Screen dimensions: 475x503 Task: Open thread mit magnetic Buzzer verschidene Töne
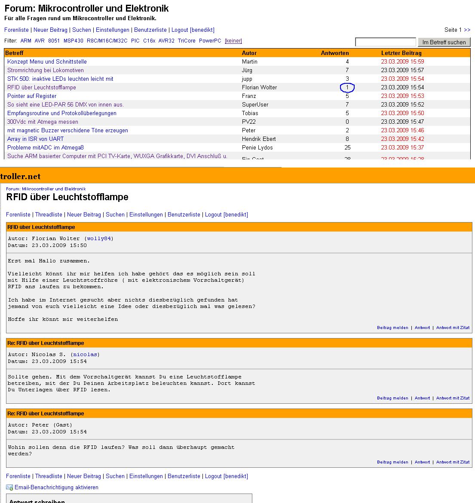click(x=67, y=131)
